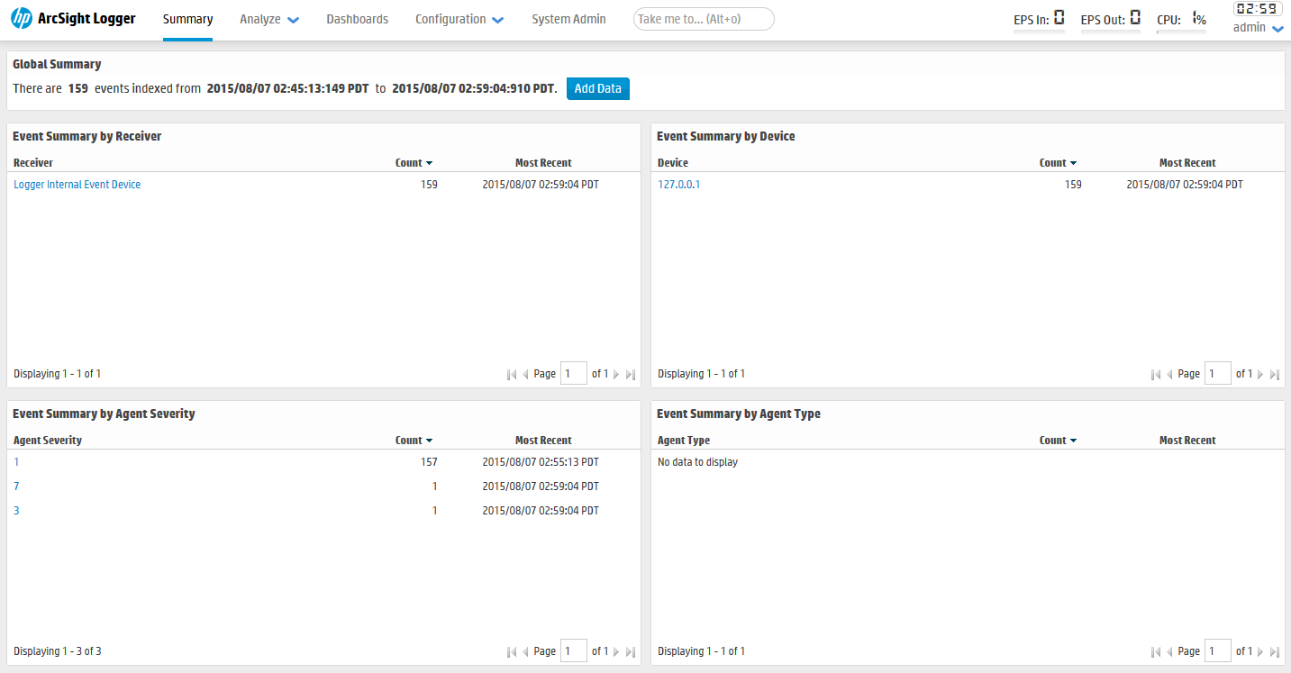Click the Add Data button
1291x673 pixels.
click(598, 88)
